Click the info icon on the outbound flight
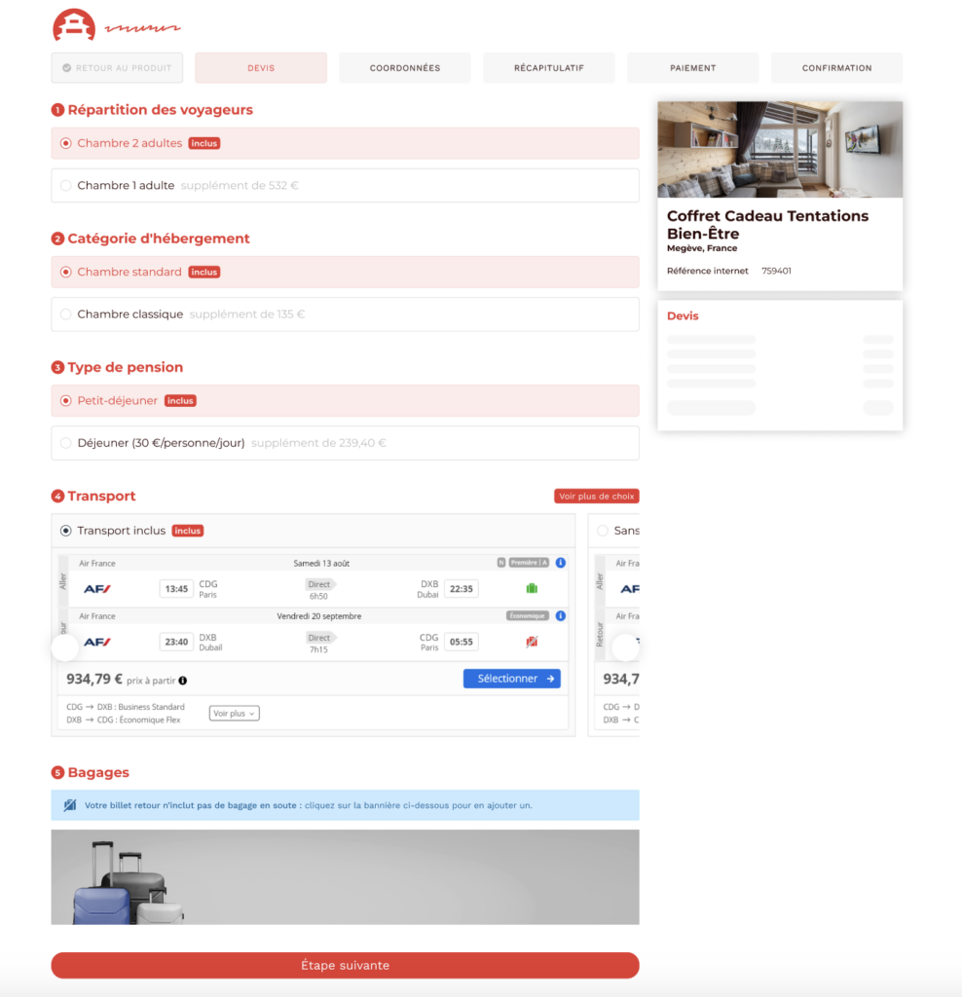962x997 pixels. click(560, 563)
